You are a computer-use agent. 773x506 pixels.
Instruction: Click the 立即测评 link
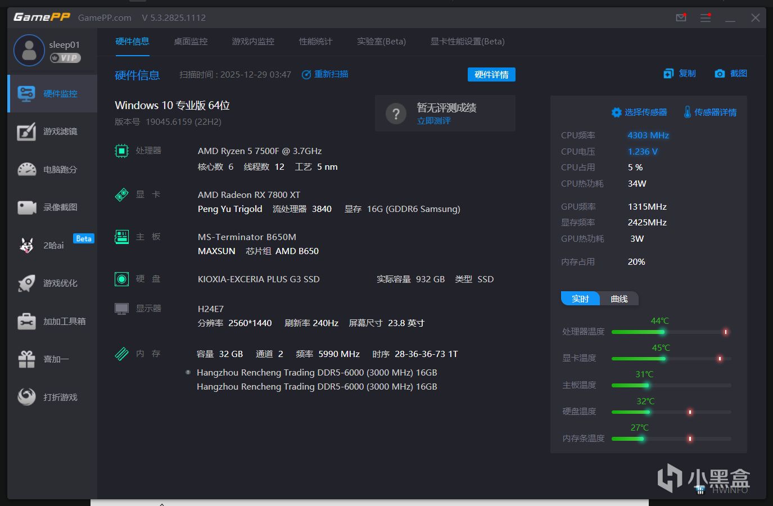[x=433, y=121]
